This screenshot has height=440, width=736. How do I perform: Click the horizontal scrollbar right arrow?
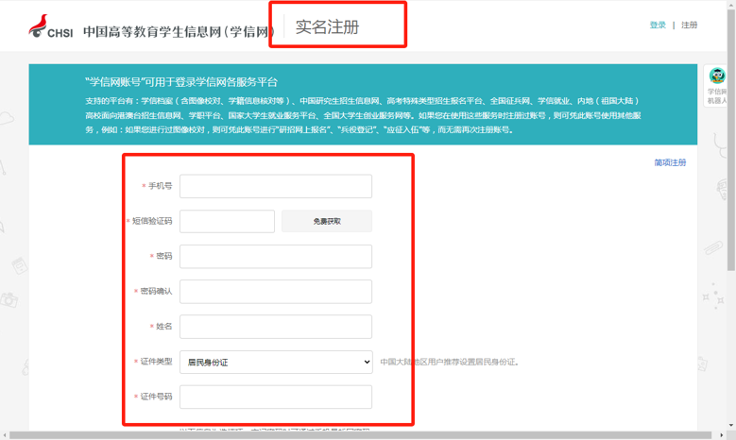click(721, 435)
